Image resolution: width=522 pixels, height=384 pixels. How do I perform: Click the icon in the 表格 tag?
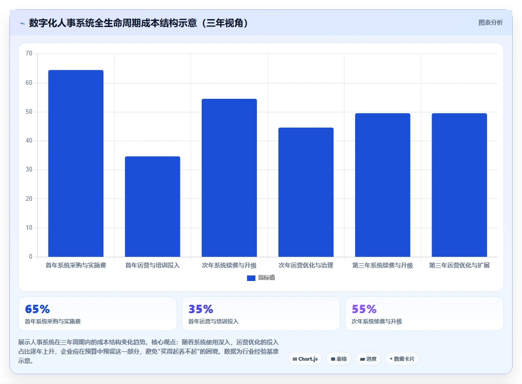coord(333,359)
